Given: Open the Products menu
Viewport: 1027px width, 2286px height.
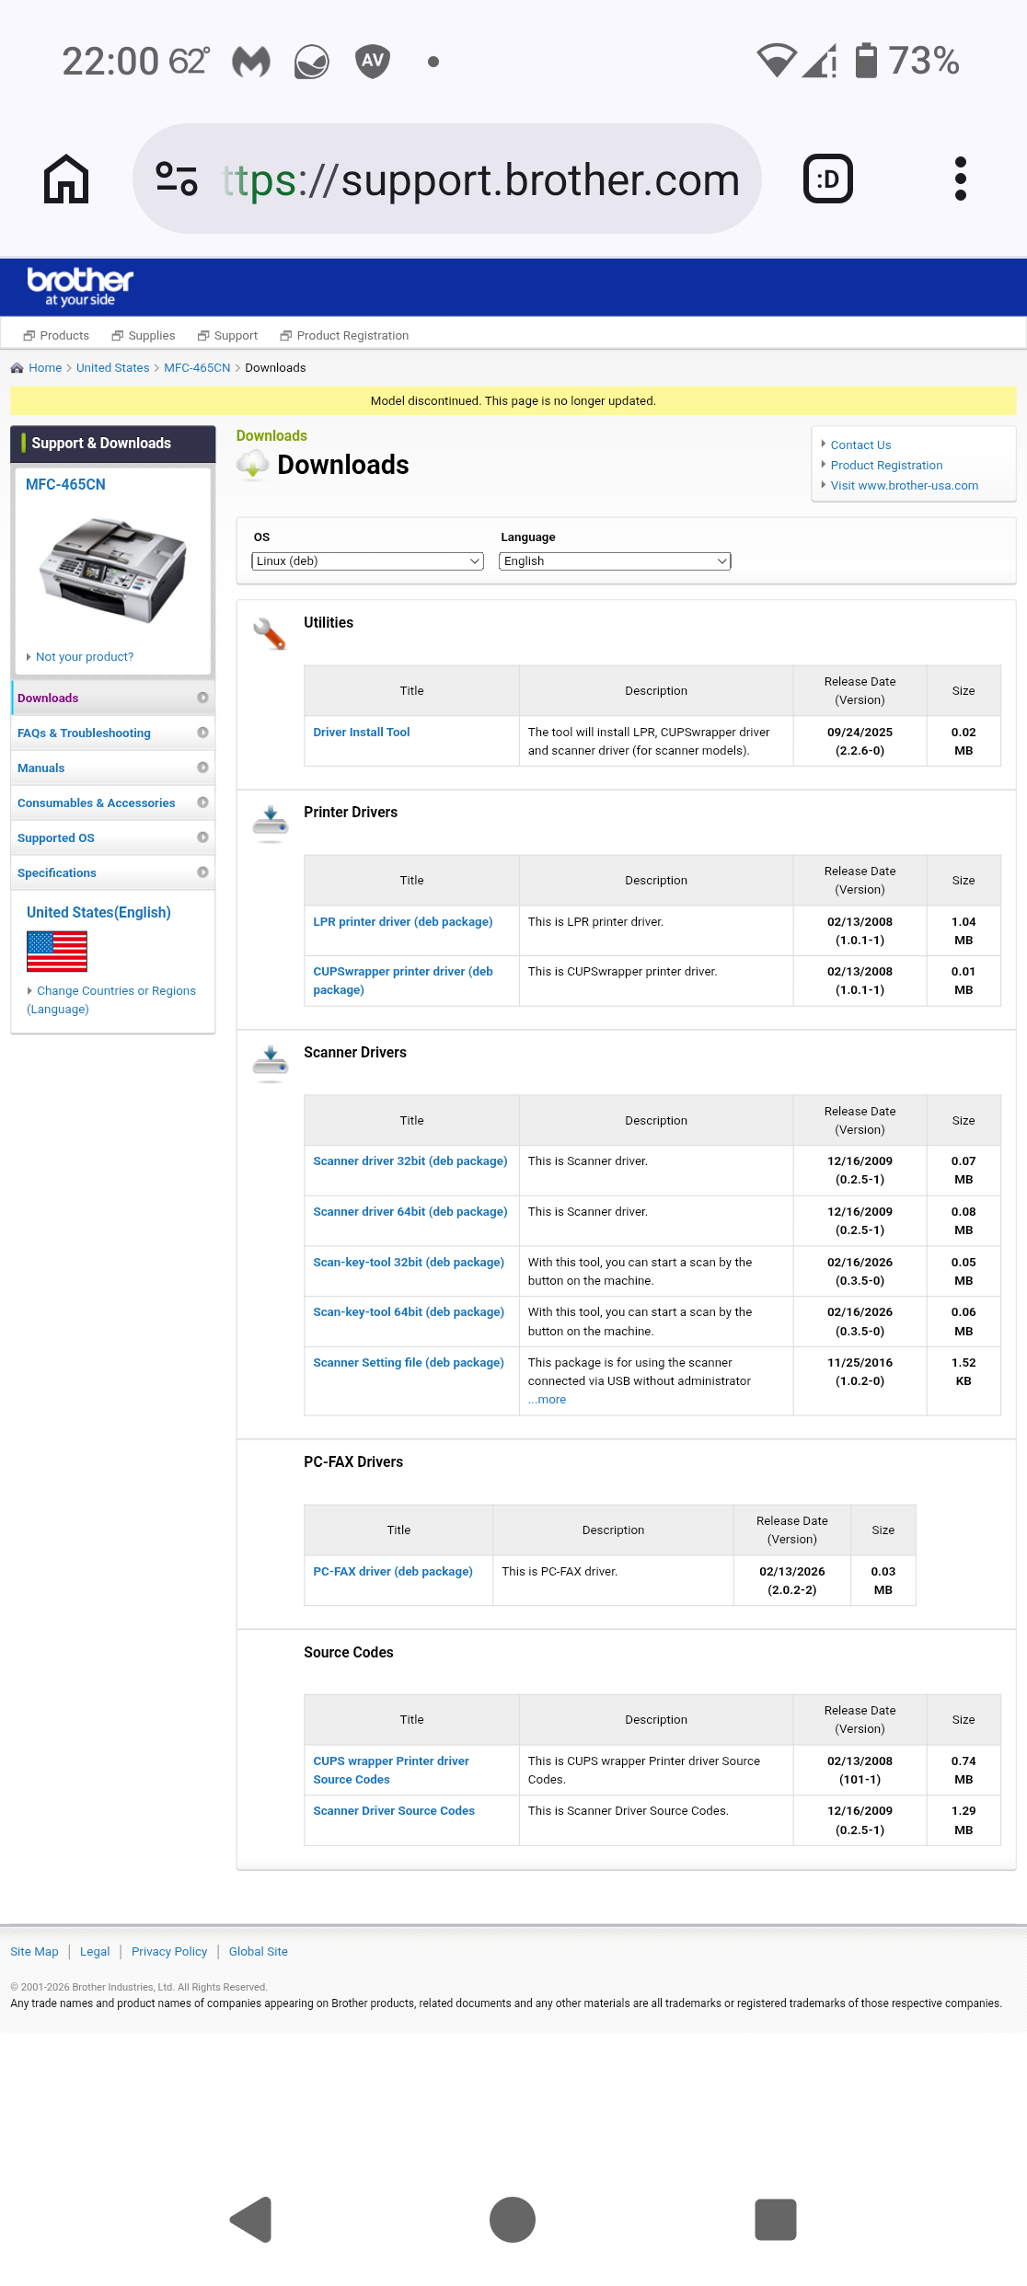Looking at the screenshot, I should 56,336.
